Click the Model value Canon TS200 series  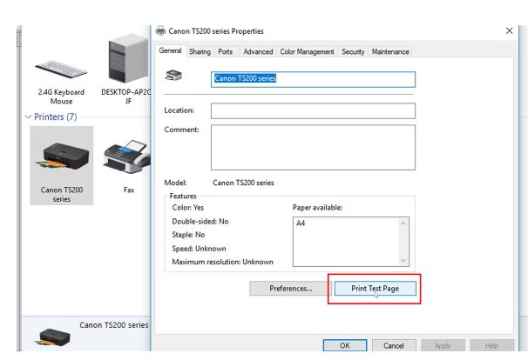pos(243,183)
